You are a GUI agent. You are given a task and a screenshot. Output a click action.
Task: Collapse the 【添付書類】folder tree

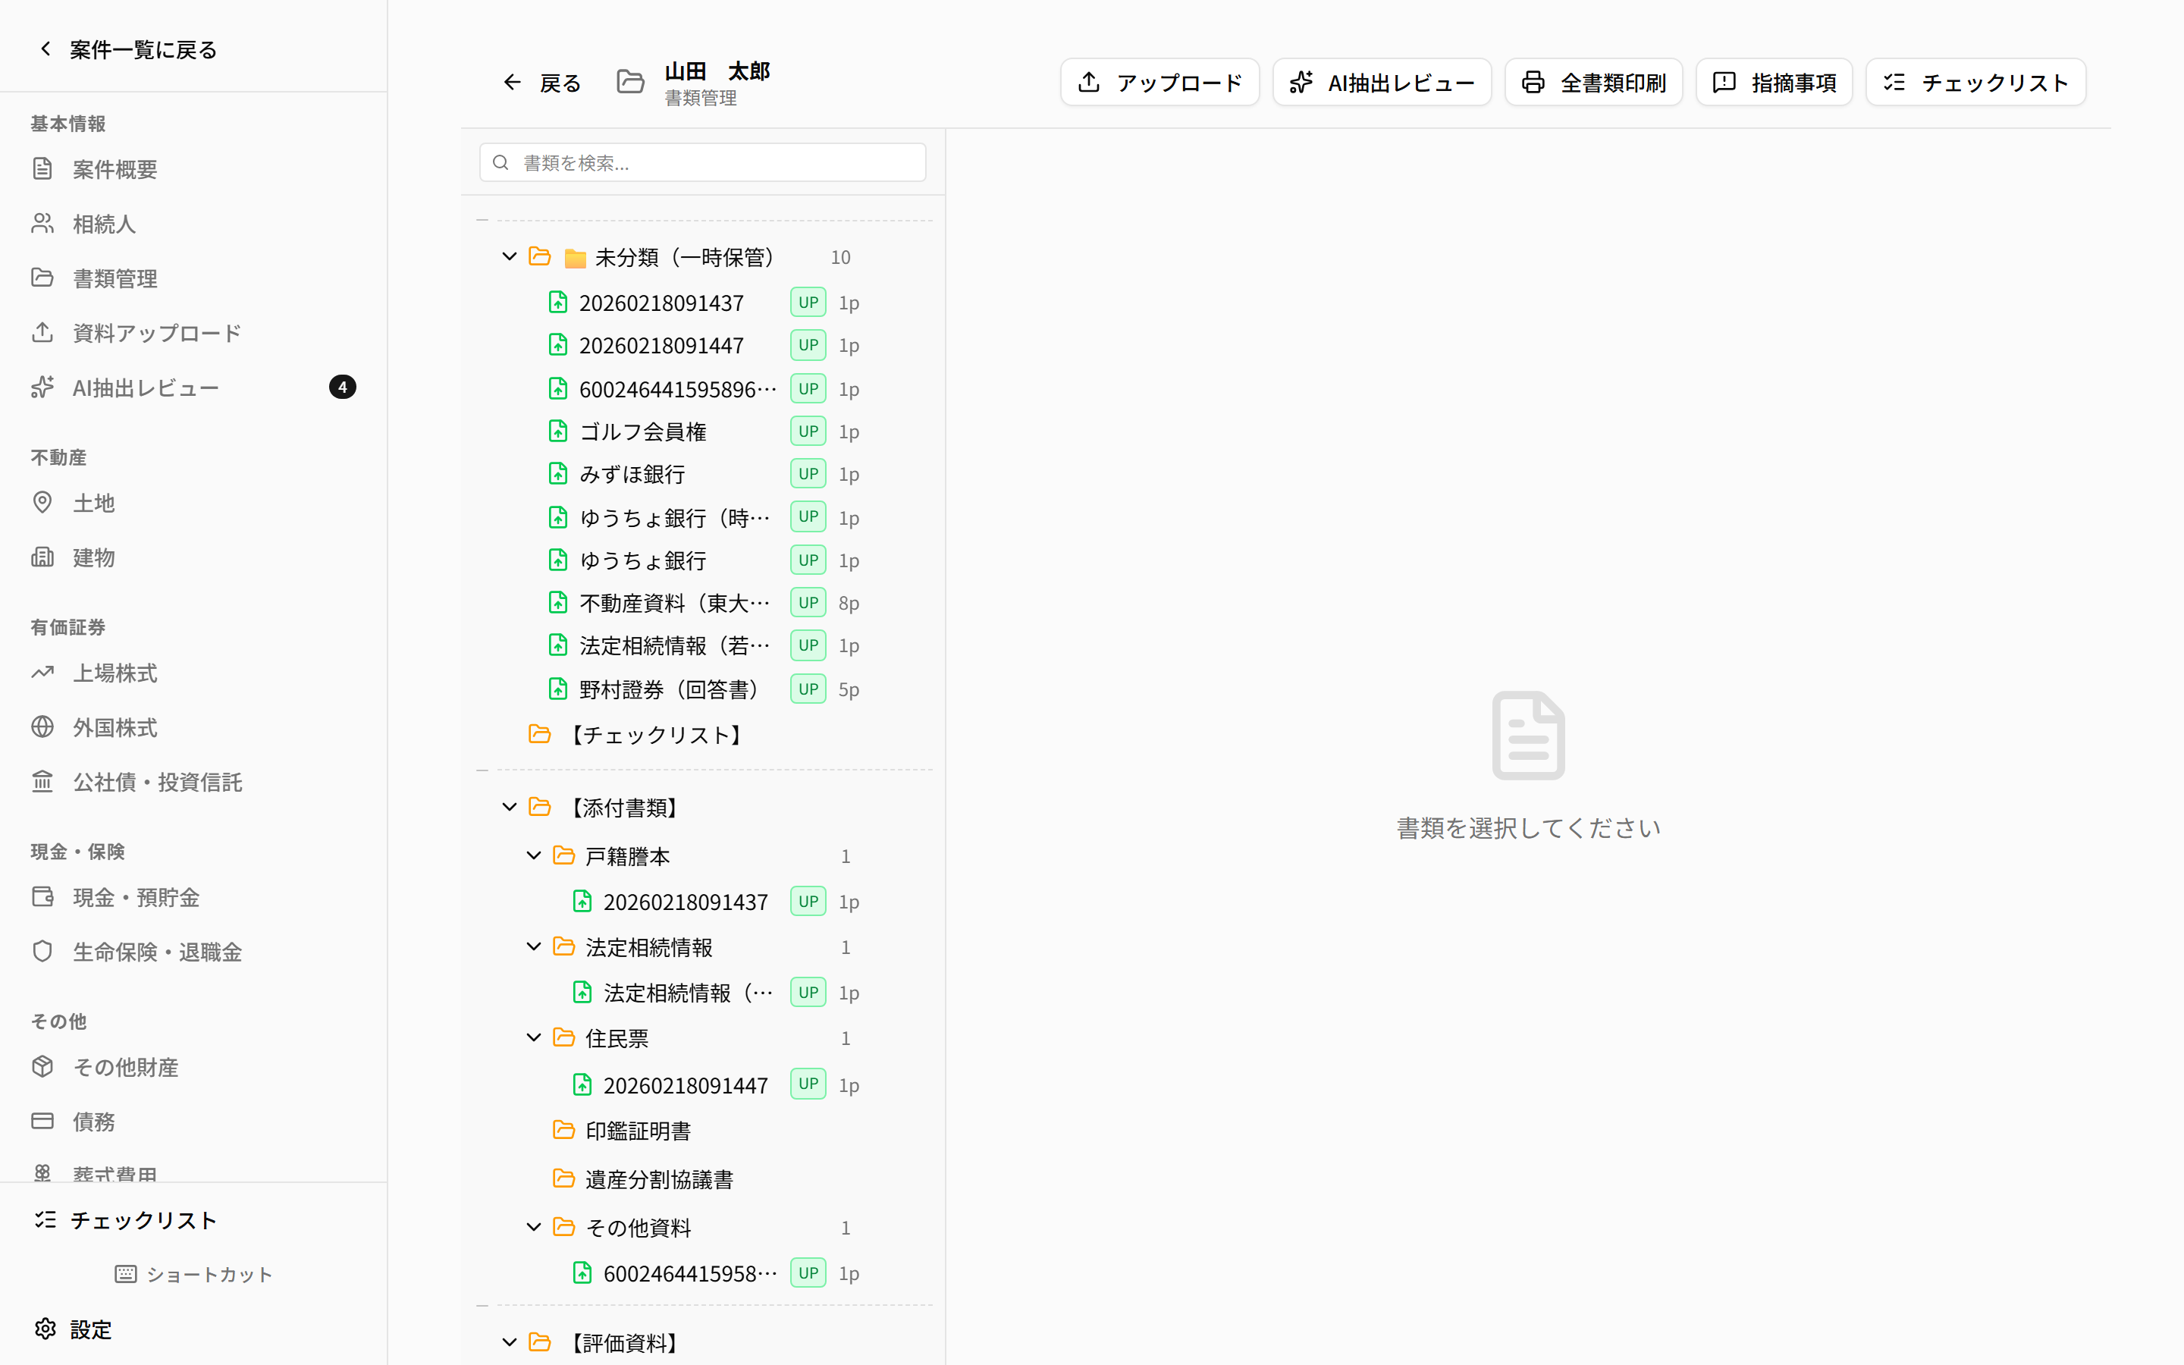(509, 806)
